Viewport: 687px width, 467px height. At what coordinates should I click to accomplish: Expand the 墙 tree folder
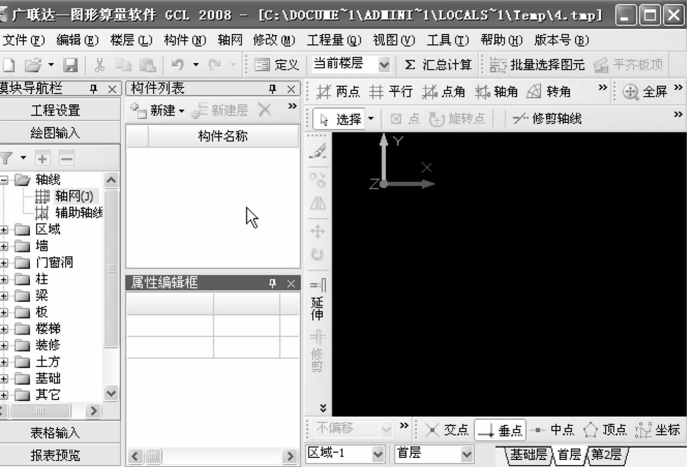[4, 246]
